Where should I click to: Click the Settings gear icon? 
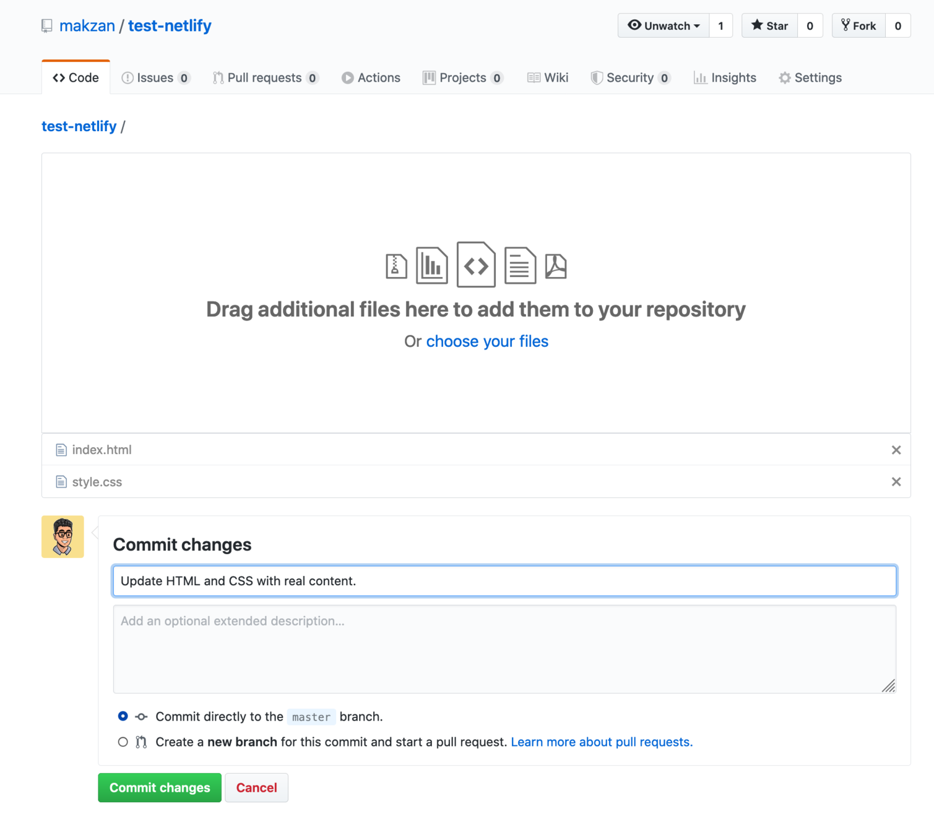tap(785, 78)
